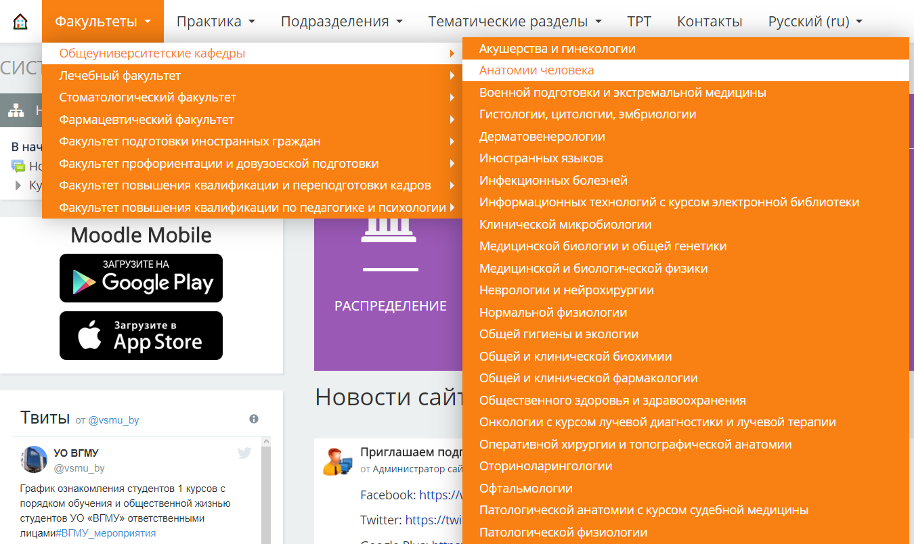Open the Практика dropdown menu
The height and width of the screenshot is (544, 914).
tap(215, 22)
